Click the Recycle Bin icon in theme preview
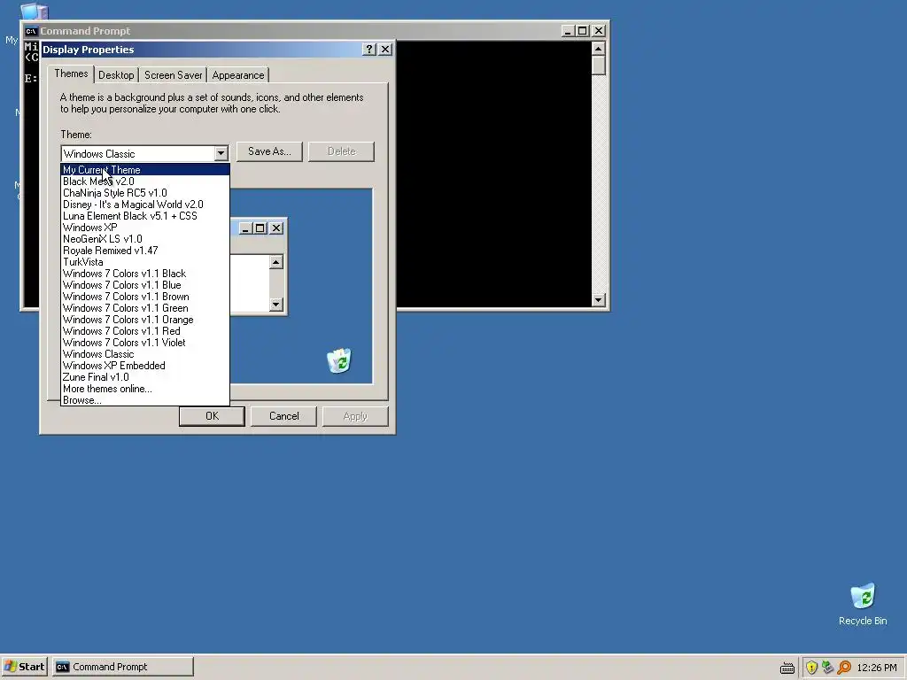Screen dimensions: 907x680 pos(339,361)
